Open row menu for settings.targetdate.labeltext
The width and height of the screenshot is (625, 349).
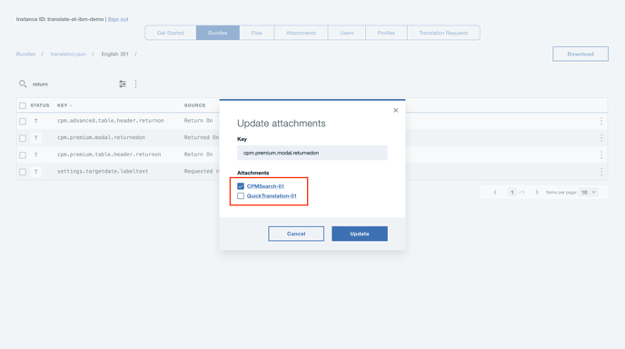pos(601,172)
